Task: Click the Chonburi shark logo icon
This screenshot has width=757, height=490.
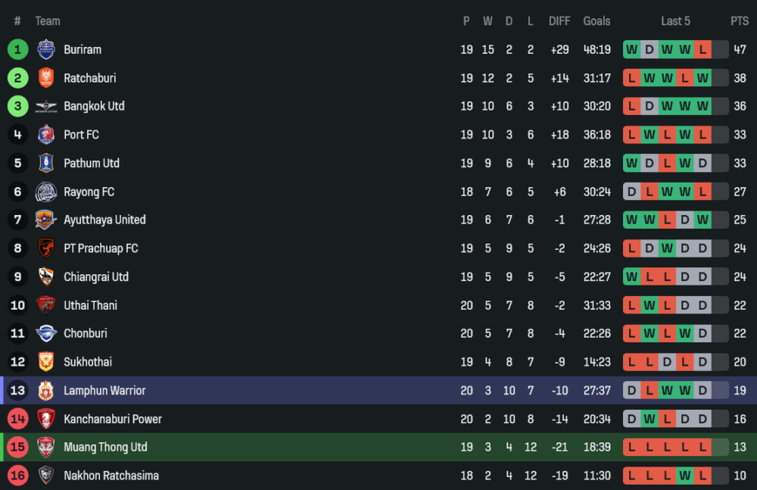Action: point(46,334)
